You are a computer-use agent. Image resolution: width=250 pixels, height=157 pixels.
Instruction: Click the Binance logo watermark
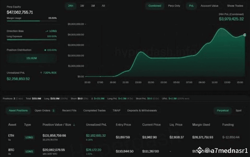[200, 150]
